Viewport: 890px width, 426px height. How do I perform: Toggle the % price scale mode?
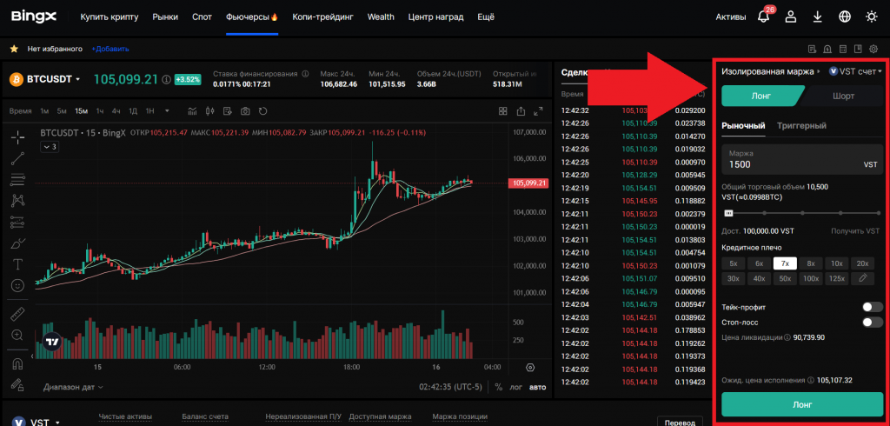pos(498,388)
